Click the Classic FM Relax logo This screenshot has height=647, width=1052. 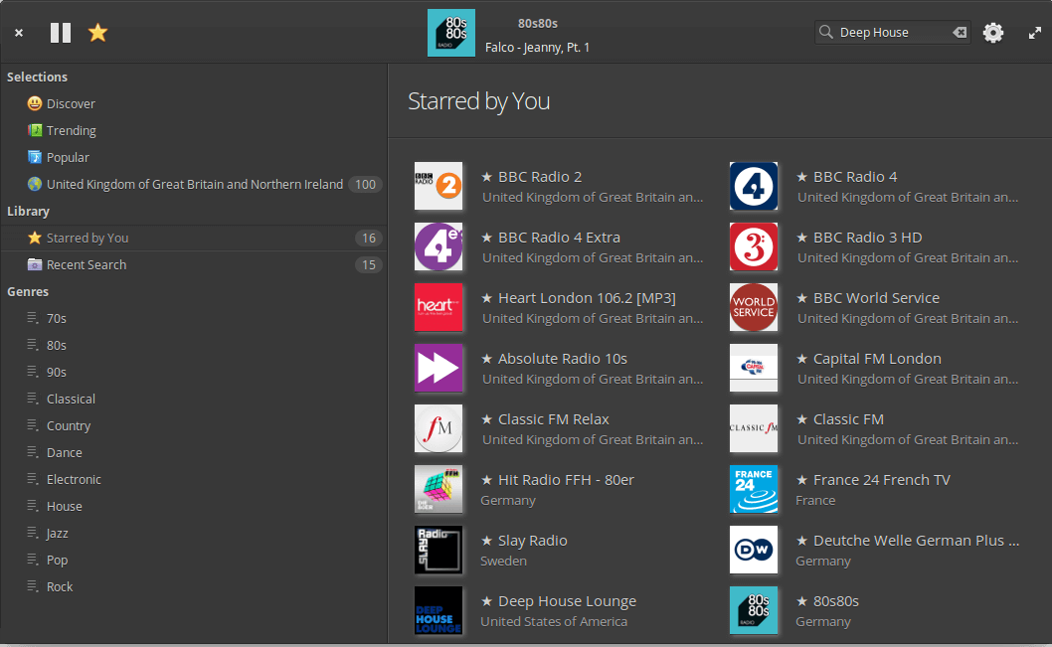coord(438,428)
